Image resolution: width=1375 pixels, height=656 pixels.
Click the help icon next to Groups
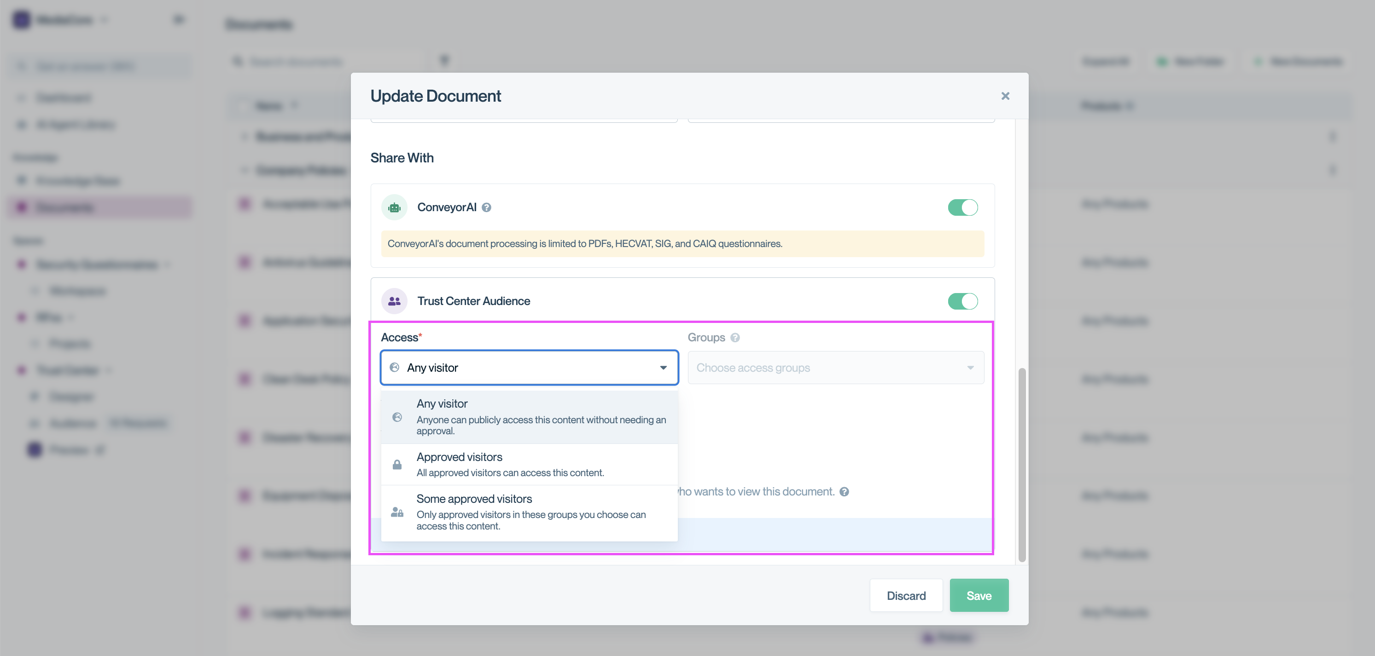[x=735, y=338]
